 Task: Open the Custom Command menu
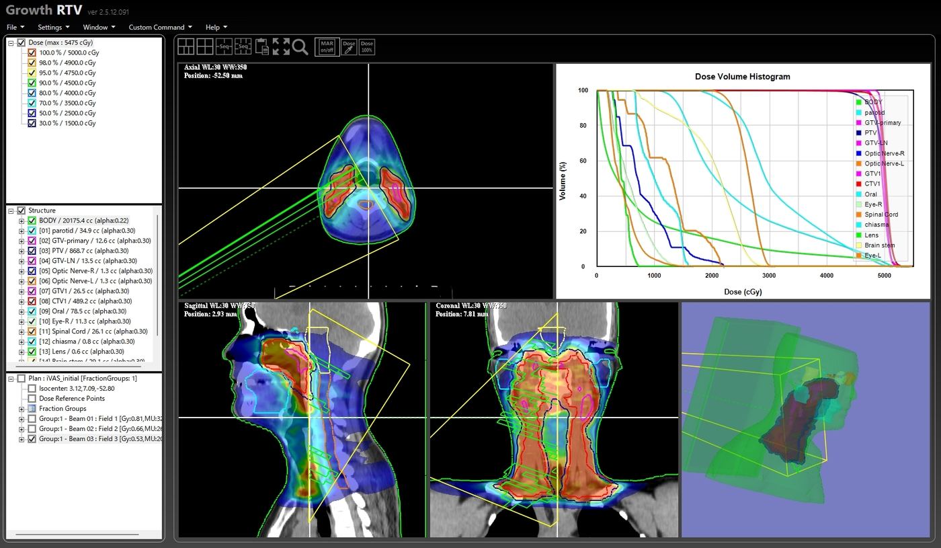(x=160, y=28)
